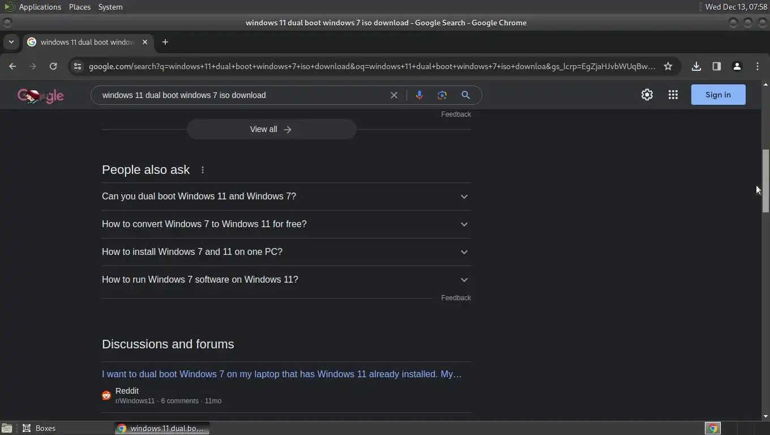Click Chrome icon in the bottom panel tray

713,428
